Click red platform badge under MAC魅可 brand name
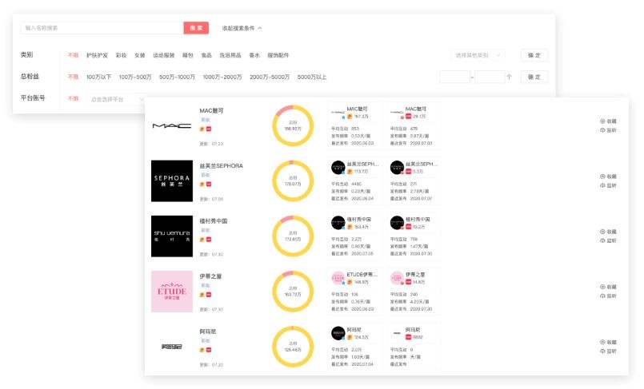The image size is (644, 389). click(209, 129)
